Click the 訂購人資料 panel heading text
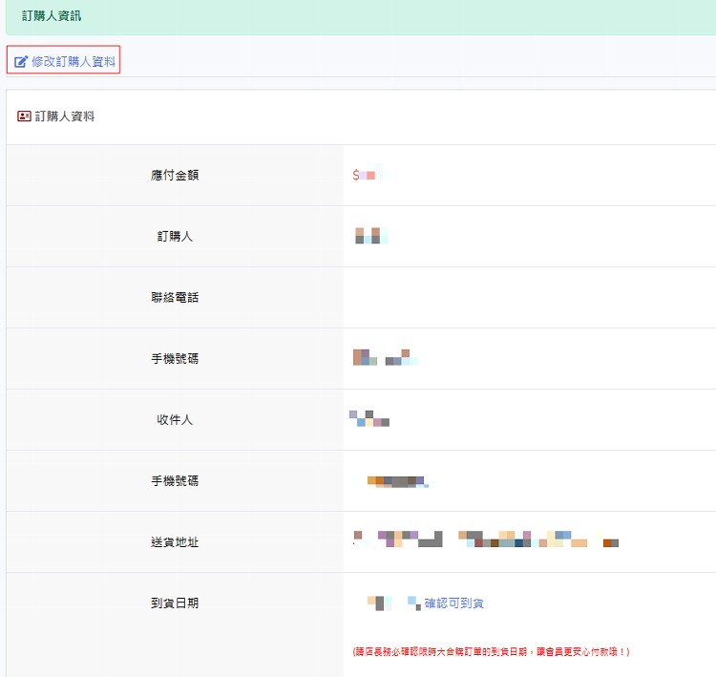Image resolution: width=716 pixels, height=677 pixels. coord(65,116)
